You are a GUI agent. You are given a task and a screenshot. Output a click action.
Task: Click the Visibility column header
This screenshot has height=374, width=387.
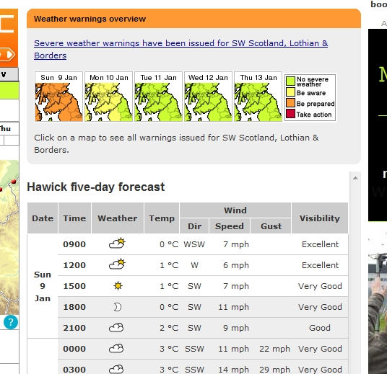click(x=320, y=218)
